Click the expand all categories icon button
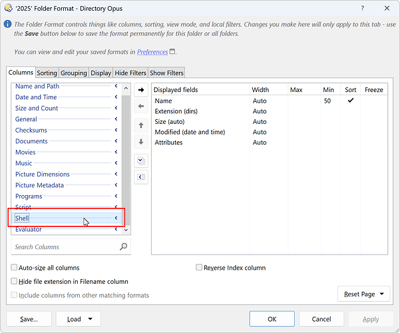 (141, 161)
